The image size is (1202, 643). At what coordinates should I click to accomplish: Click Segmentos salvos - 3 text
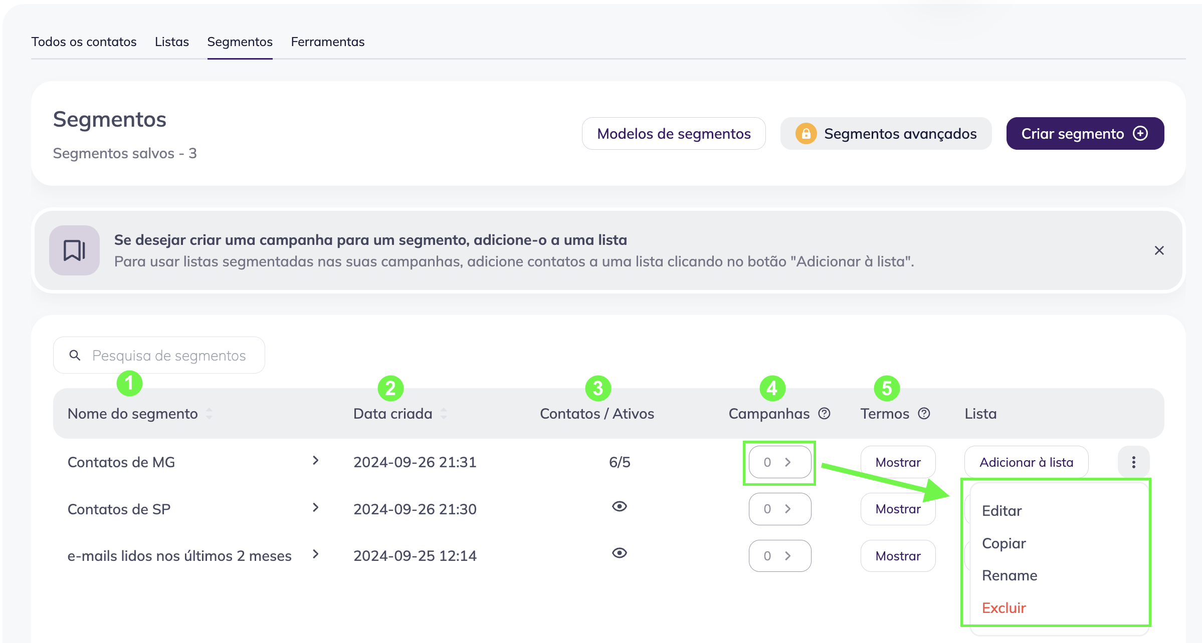coord(125,153)
